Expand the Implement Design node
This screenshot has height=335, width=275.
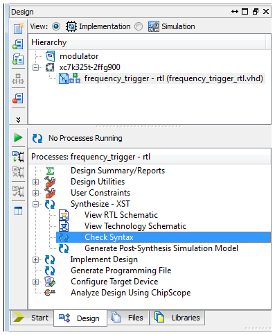[35, 260]
